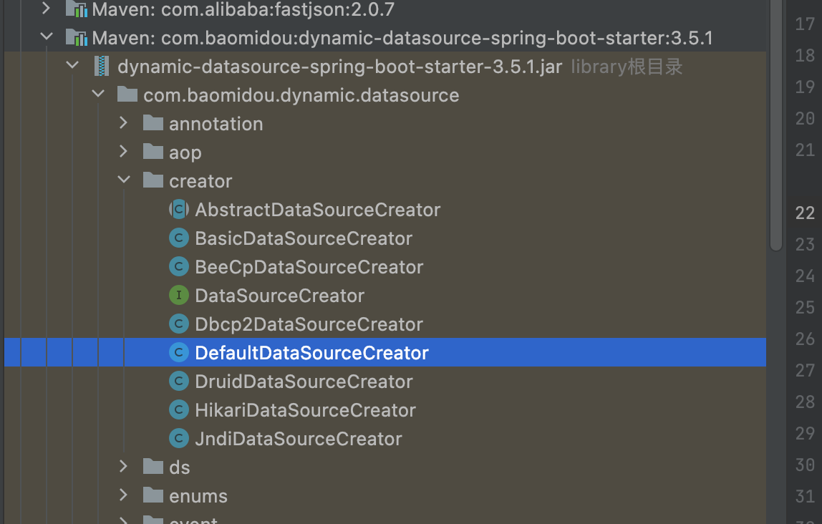Click editor gutter line number 17
The height and width of the screenshot is (524, 822).
click(805, 24)
